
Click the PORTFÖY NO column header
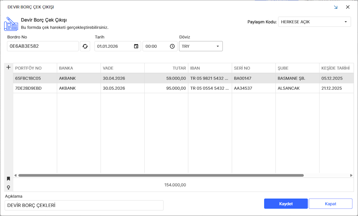click(x=35, y=68)
